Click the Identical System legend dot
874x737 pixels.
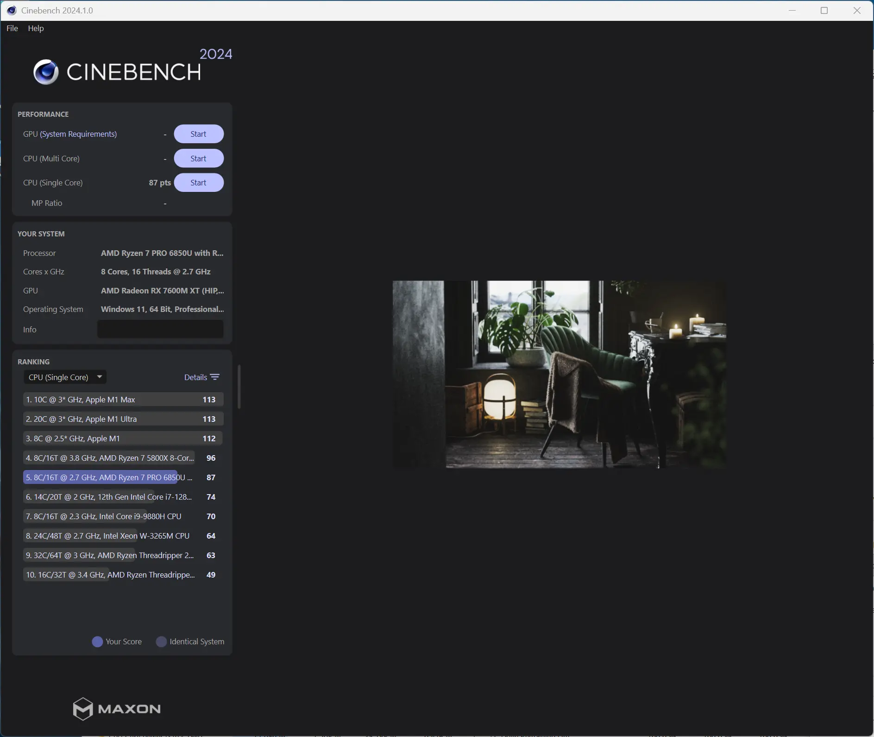click(x=161, y=642)
